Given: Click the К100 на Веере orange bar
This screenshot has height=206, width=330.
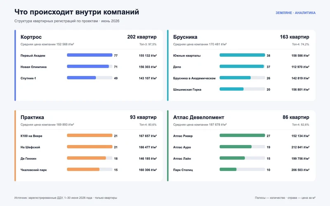Looking at the screenshot, I should [90, 136].
